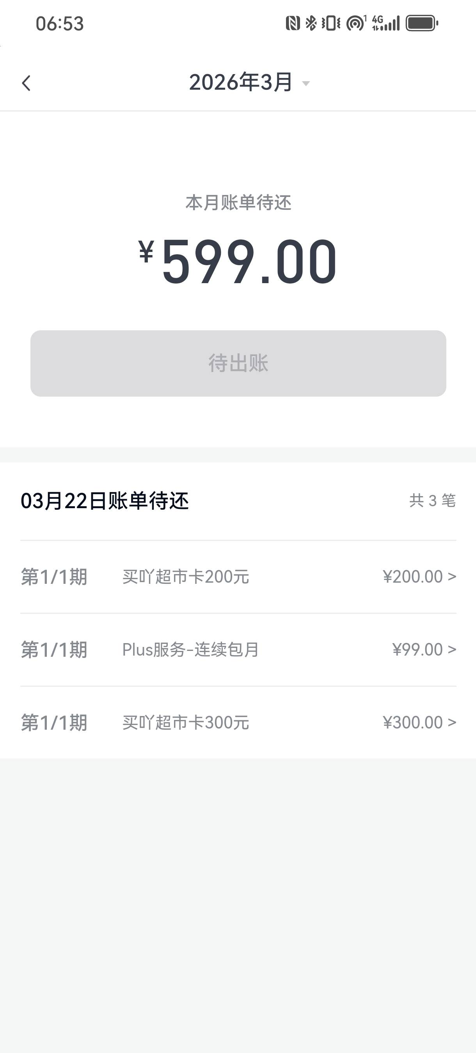Tap the 共 3 笔 count label

click(x=432, y=501)
